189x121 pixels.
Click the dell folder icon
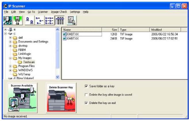(15, 38)
